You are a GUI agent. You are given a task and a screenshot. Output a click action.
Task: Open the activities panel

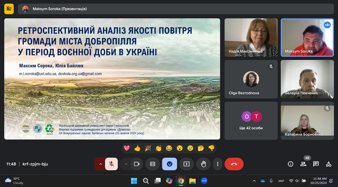(328, 164)
